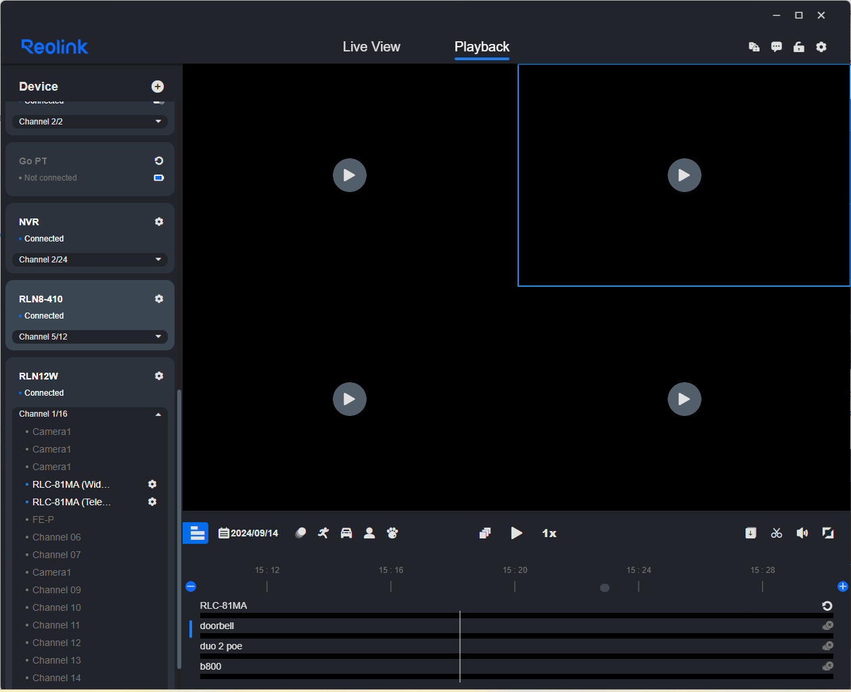The width and height of the screenshot is (851, 692).
Task: Toggle fullscreen playback view
Action: tap(828, 533)
